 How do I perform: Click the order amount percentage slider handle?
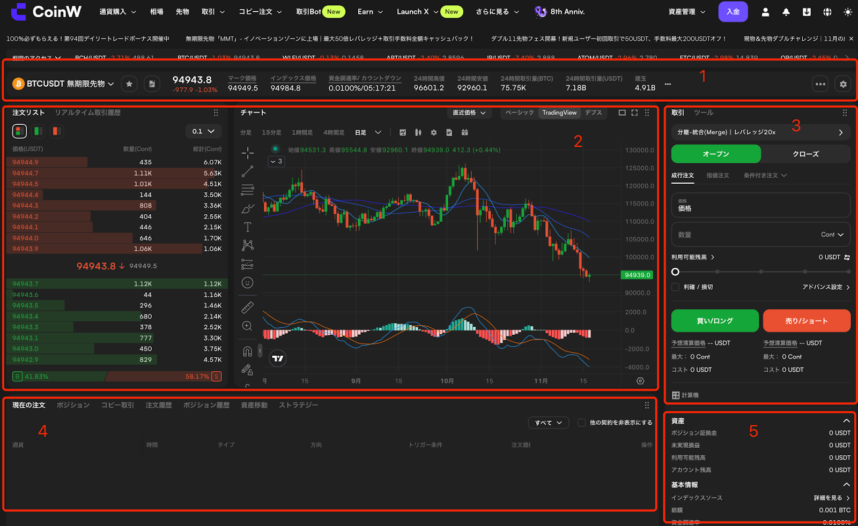point(675,272)
